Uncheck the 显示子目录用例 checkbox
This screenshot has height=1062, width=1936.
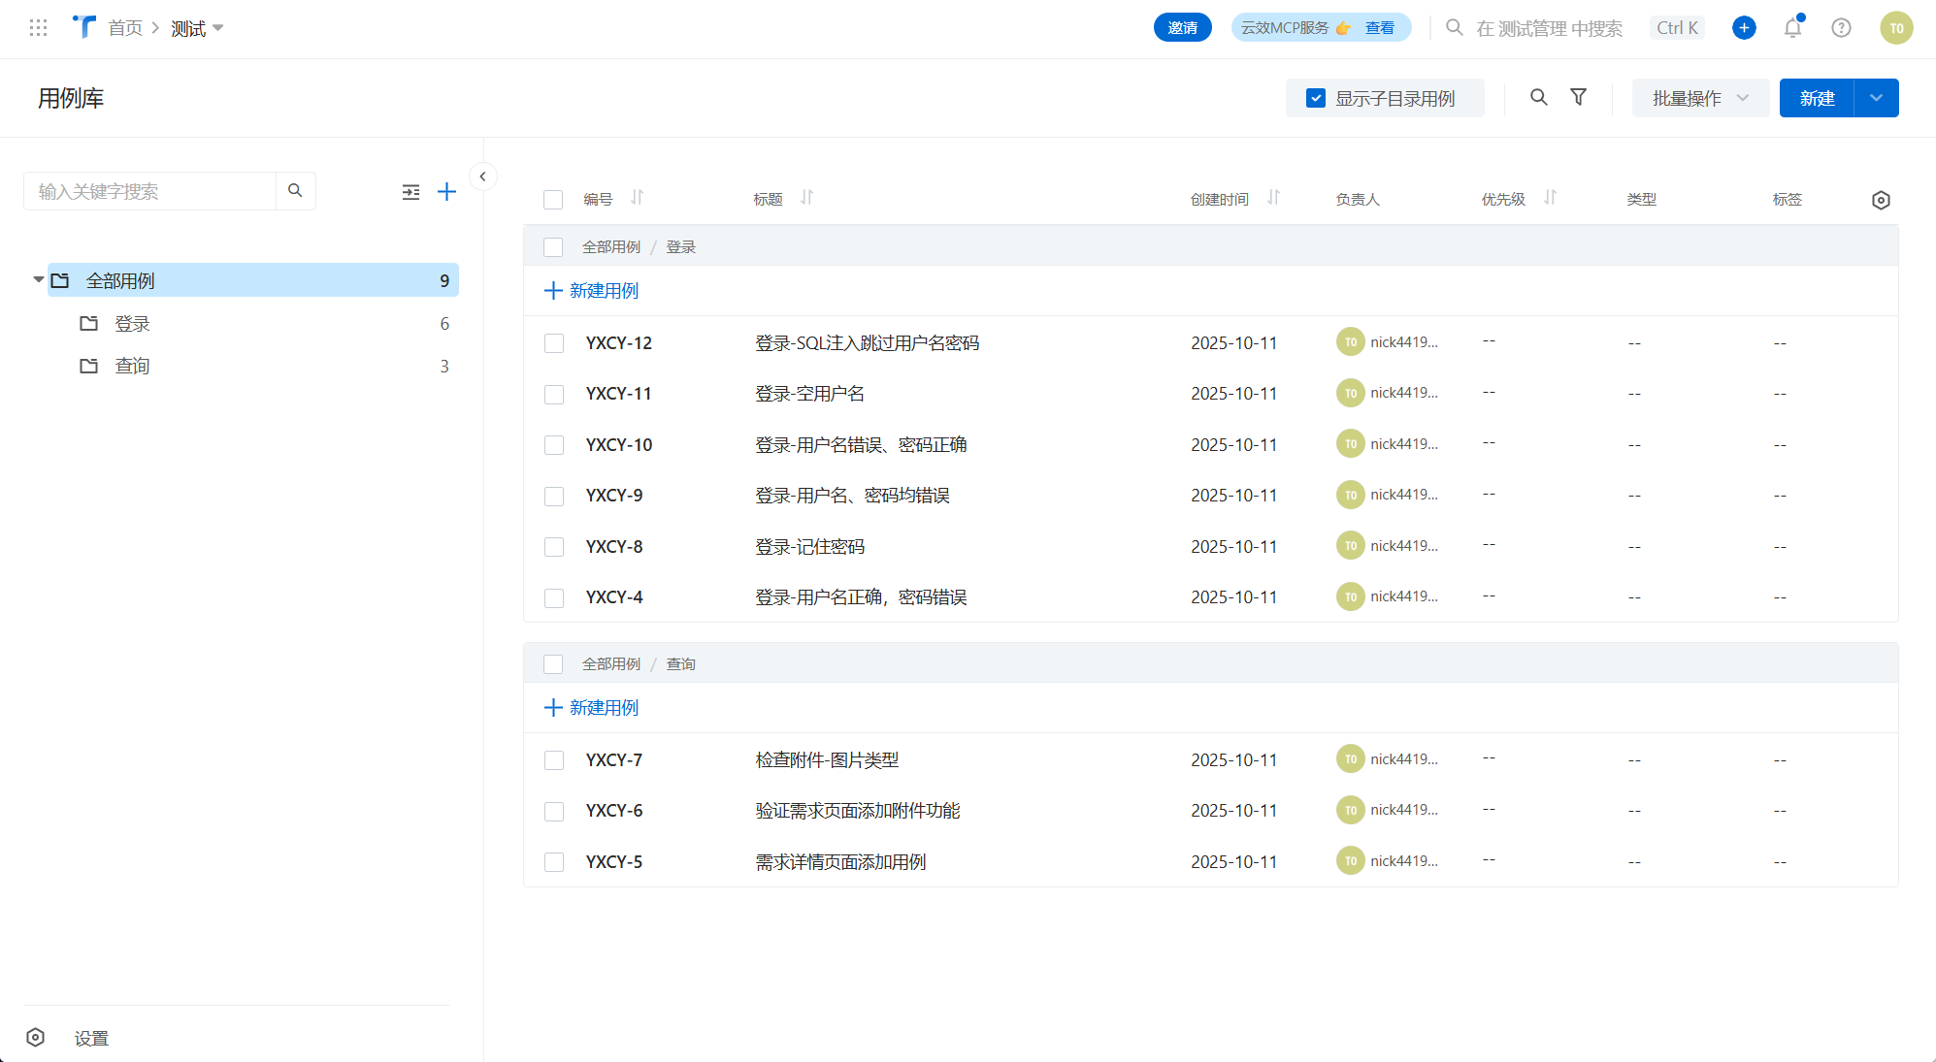pos(1316,97)
